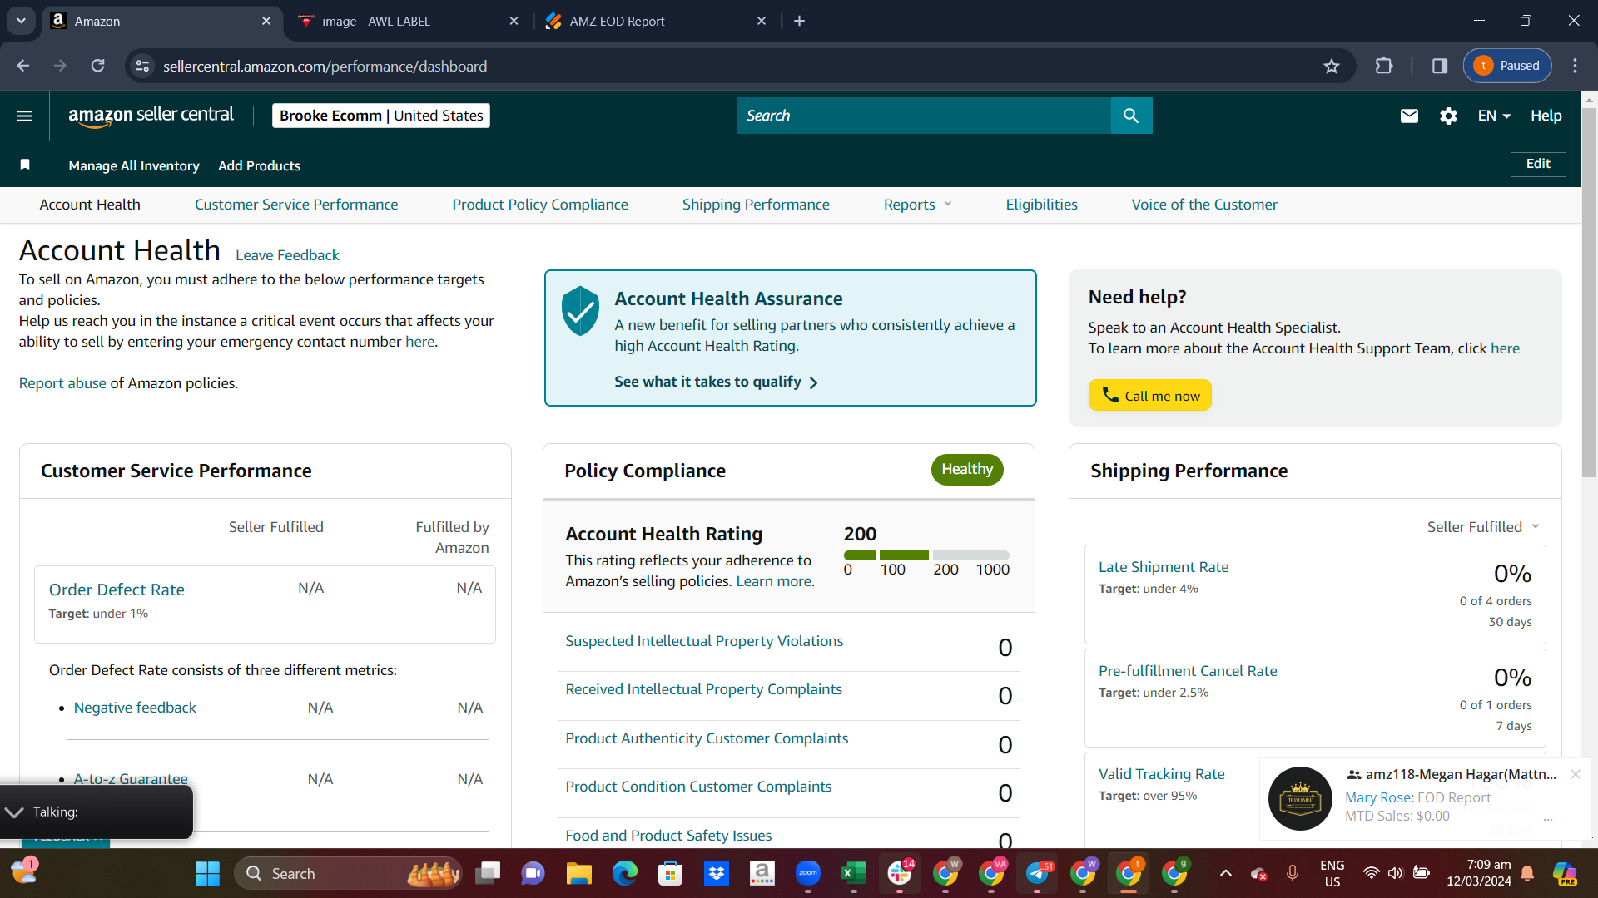Open the EN language dropdown
The width and height of the screenshot is (1598, 898).
pos(1494,116)
